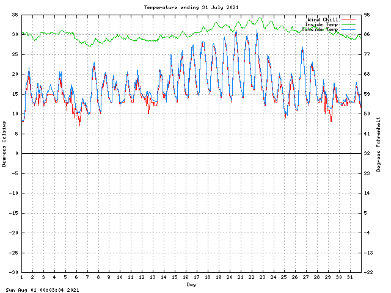The image size is (391, 293).
Task: Click the '-20' Celsius axis tick label
Action: click(x=13, y=233)
